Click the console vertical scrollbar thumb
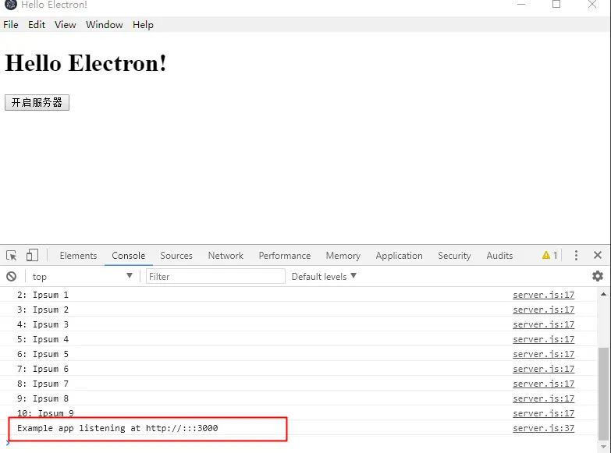The height and width of the screenshot is (453, 611). [604, 394]
